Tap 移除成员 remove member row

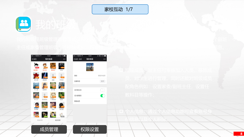coord(90,101)
